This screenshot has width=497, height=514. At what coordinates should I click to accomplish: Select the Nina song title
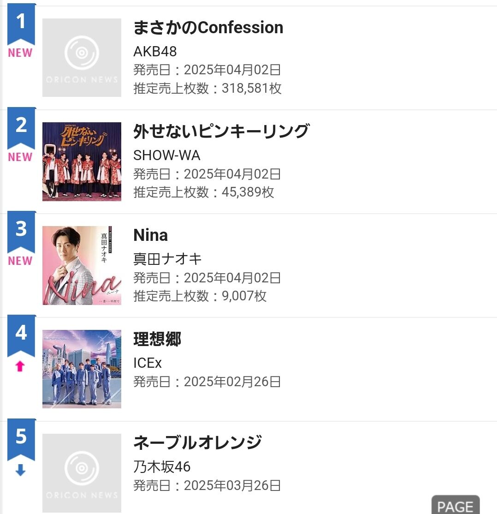pos(150,235)
